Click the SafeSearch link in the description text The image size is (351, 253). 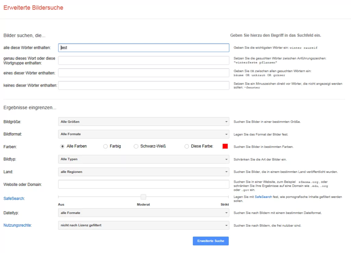[263, 197]
